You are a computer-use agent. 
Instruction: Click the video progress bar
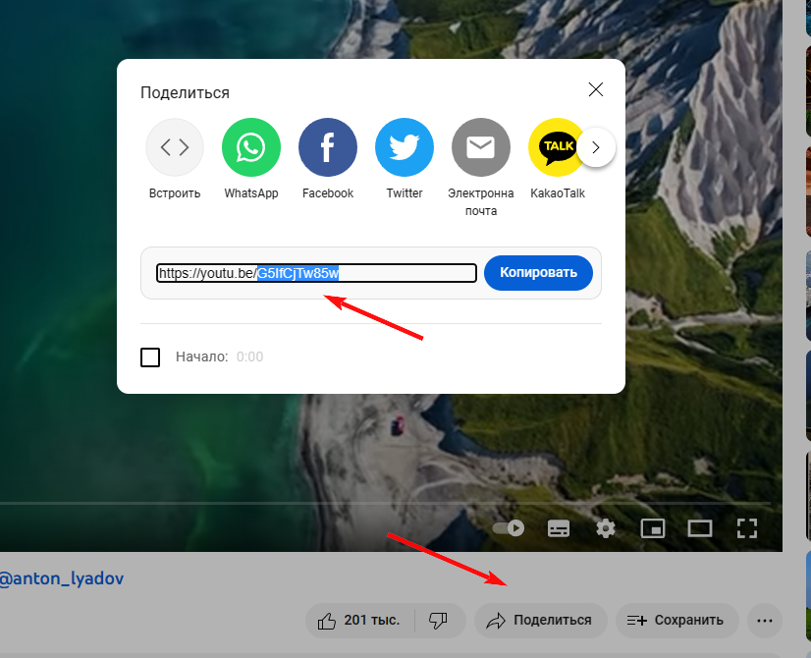coord(385,503)
